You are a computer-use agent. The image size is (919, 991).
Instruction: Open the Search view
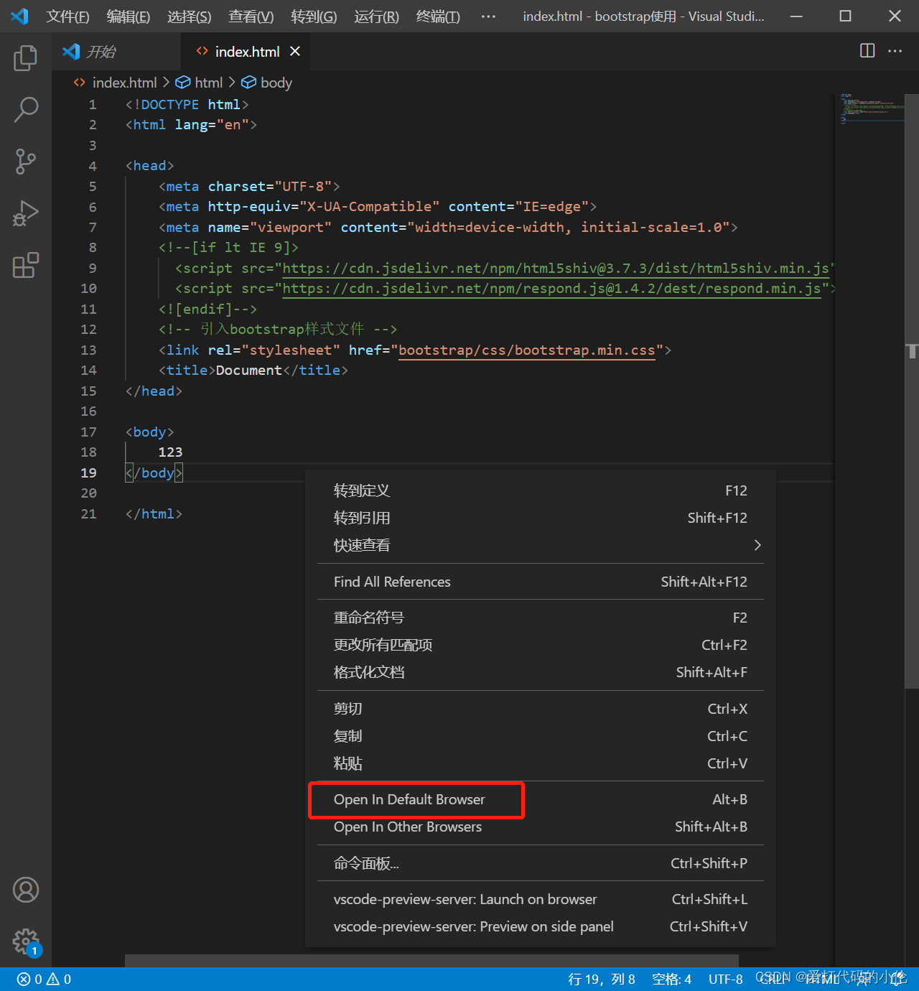26,110
